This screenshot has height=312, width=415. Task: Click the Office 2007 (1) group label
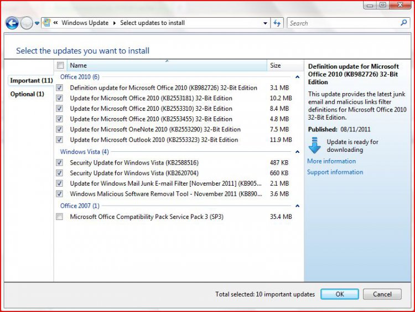80,206
